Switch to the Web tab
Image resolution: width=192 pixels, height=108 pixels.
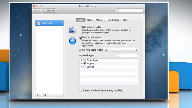point(89,20)
